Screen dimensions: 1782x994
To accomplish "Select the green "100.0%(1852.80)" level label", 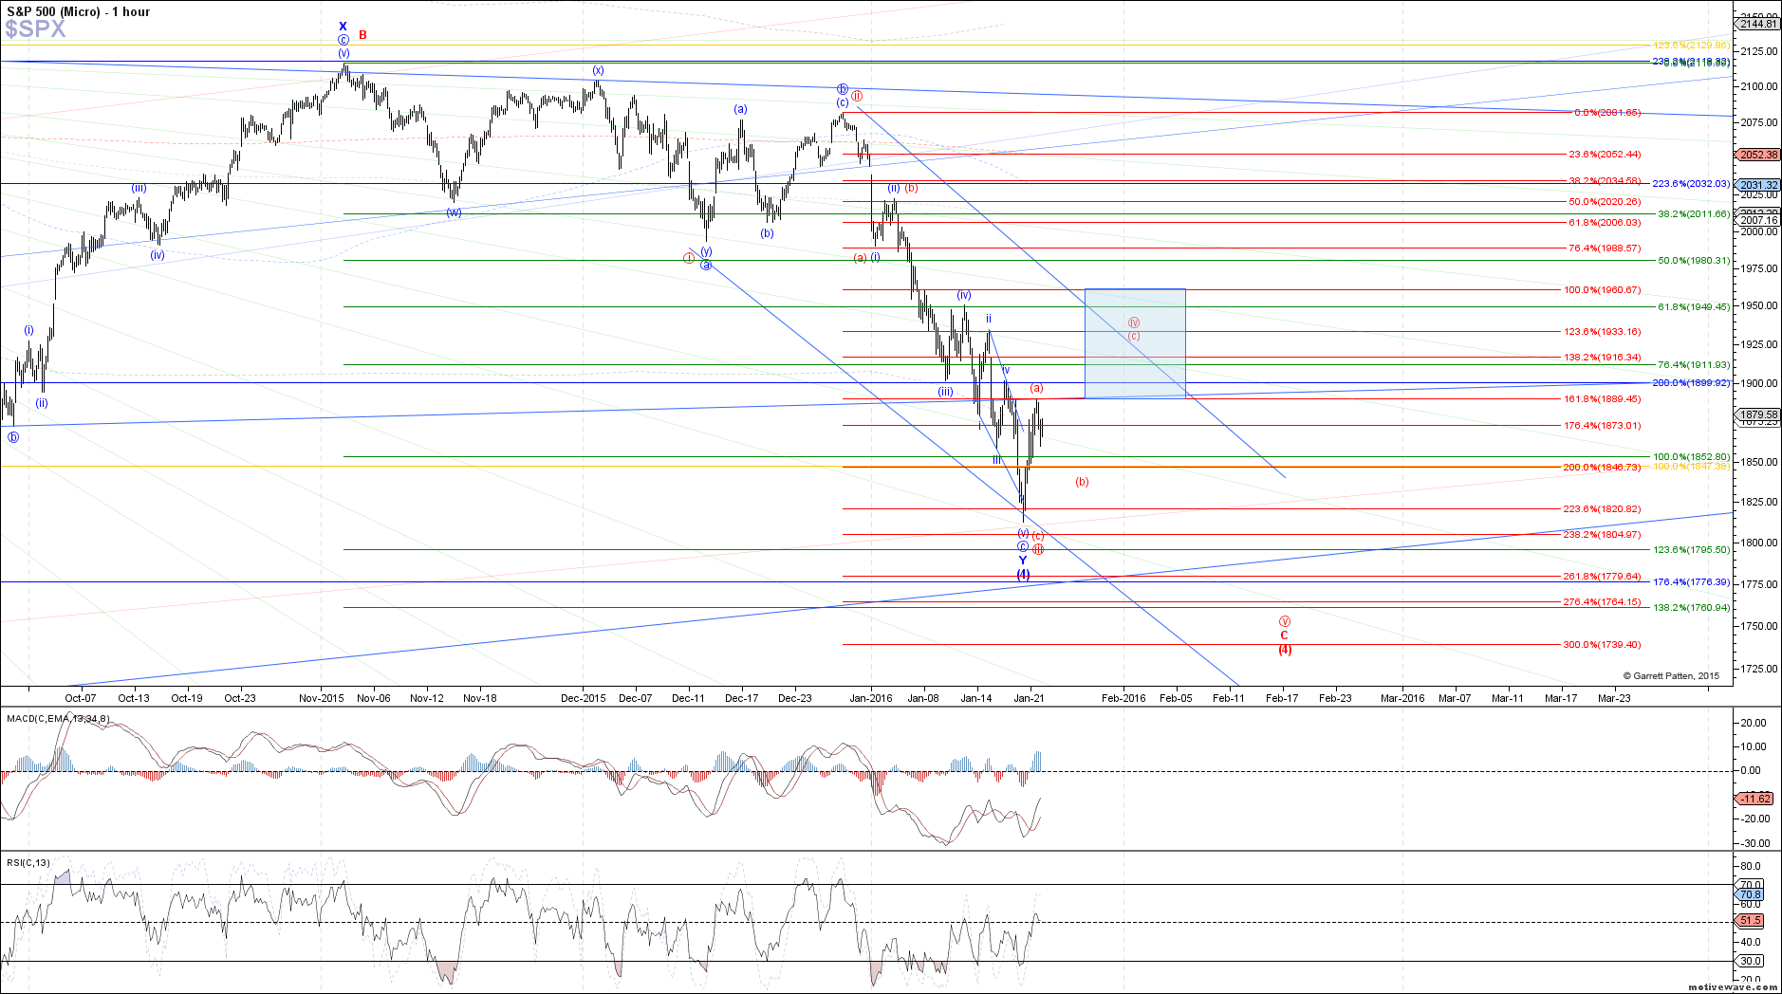I will point(1692,457).
